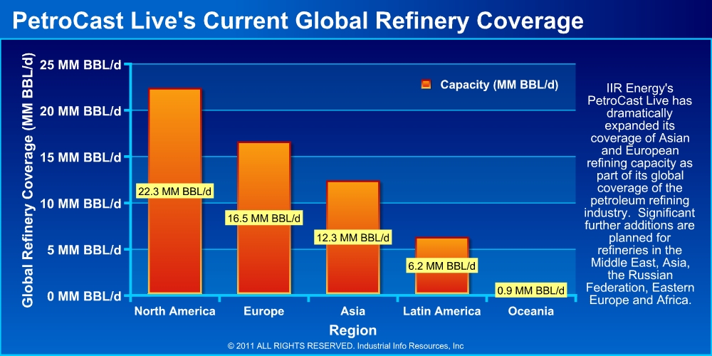Click the chart title PetroCast Live's Coverage
This screenshot has height=356, width=712.
298,21
